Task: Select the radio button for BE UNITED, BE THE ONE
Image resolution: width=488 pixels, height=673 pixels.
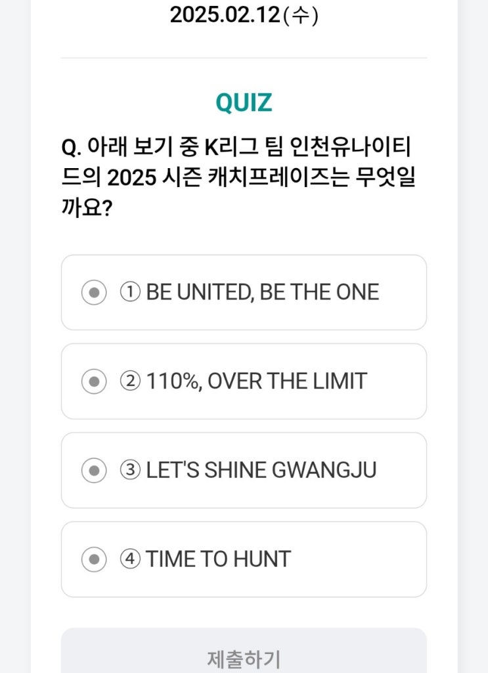Action: point(94,292)
